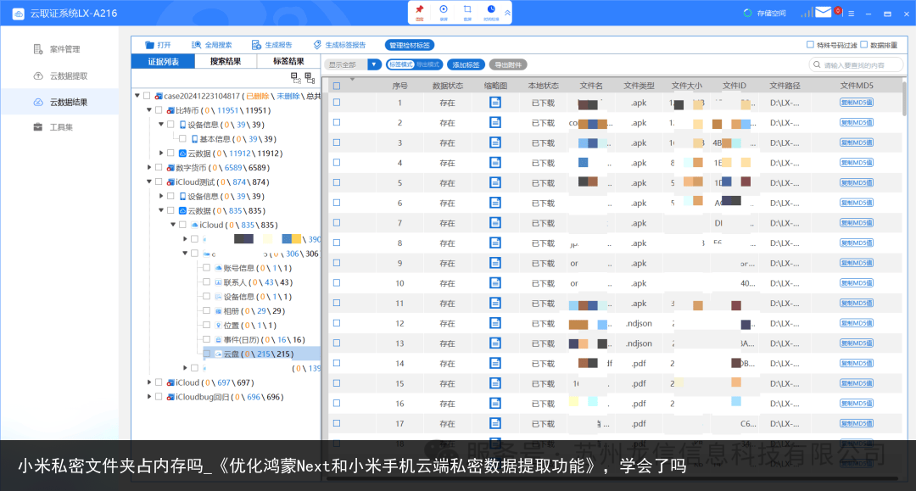Switch to the 搜索结果 tab

[x=226, y=61]
